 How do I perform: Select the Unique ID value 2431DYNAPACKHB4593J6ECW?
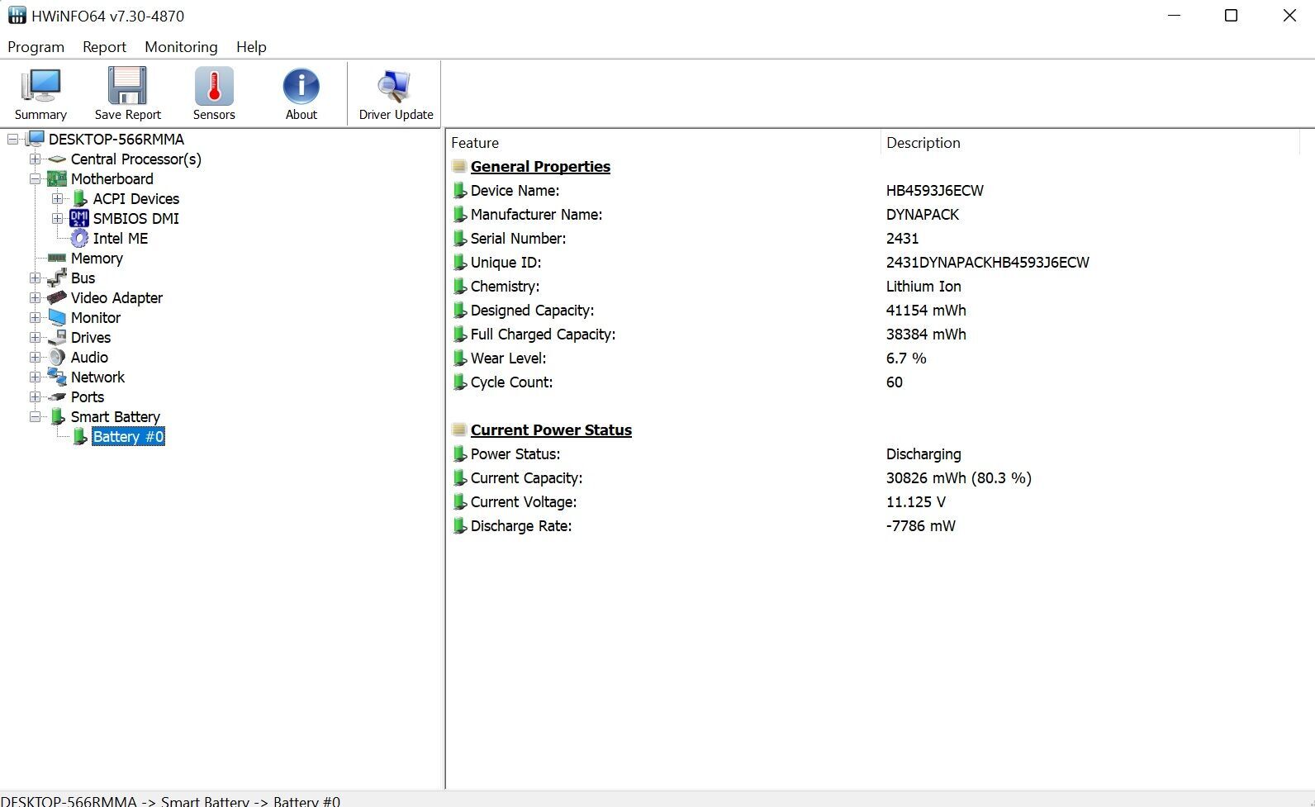coord(987,263)
